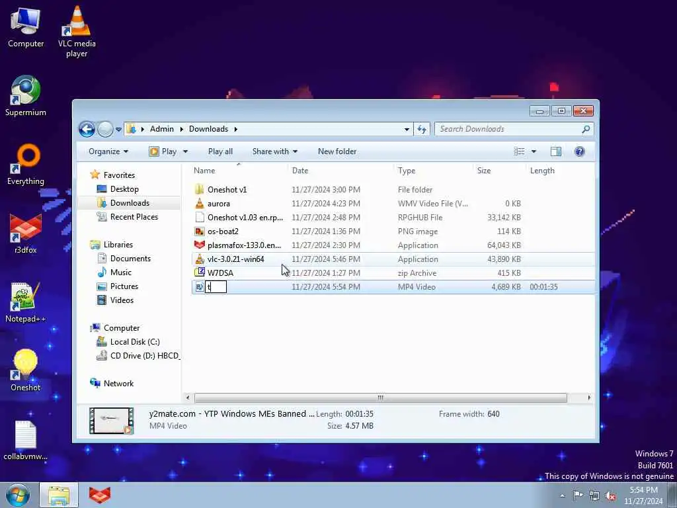Refresh the Downloads folder view

(x=422, y=129)
